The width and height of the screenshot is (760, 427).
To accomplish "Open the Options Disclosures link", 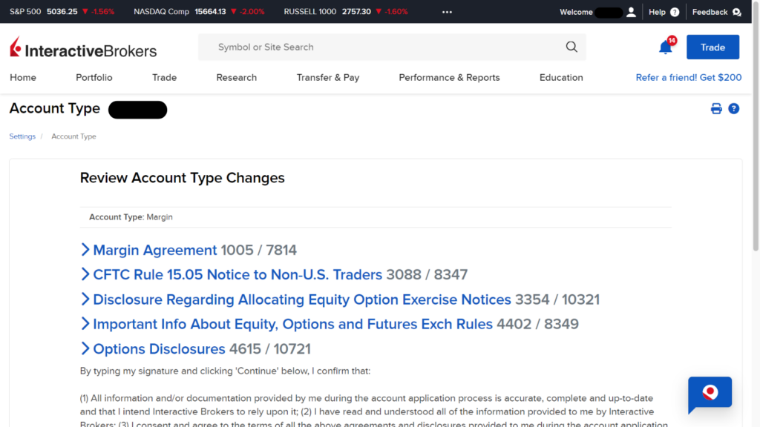I will pyautogui.click(x=159, y=348).
